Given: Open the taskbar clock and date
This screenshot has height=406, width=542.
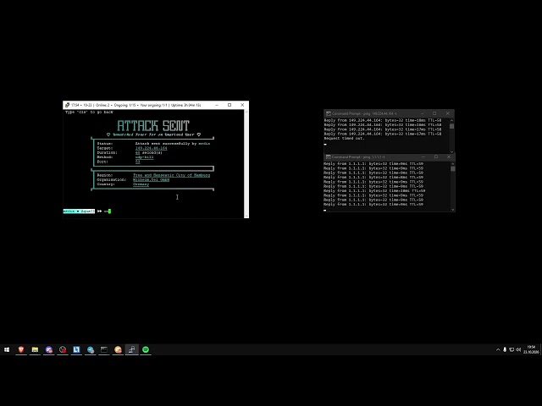Looking at the screenshot, I should pyautogui.click(x=531, y=349).
